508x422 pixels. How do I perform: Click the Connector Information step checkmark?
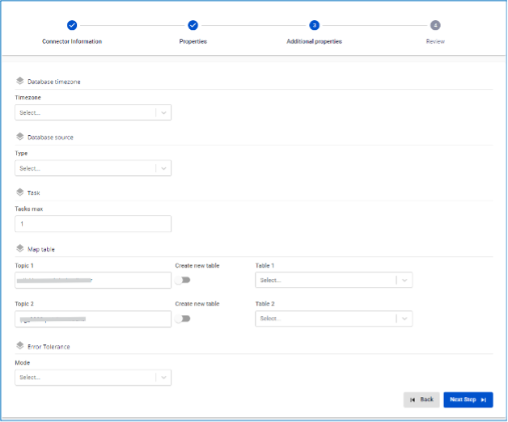tap(72, 25)
